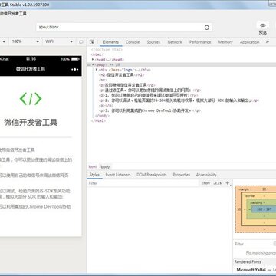Viewport: 276px width, 276px height.
Task: Toggle the .cls class editor button
Action: click(x=218, y=183)
